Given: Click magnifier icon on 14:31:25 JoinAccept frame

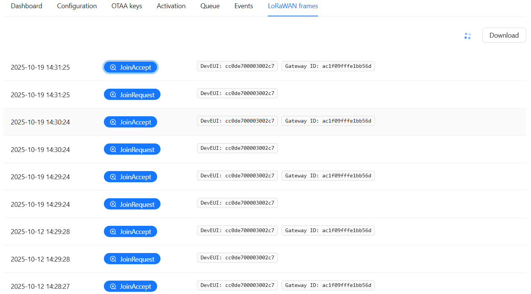Looking at the screenshot, I should (113, 67).
